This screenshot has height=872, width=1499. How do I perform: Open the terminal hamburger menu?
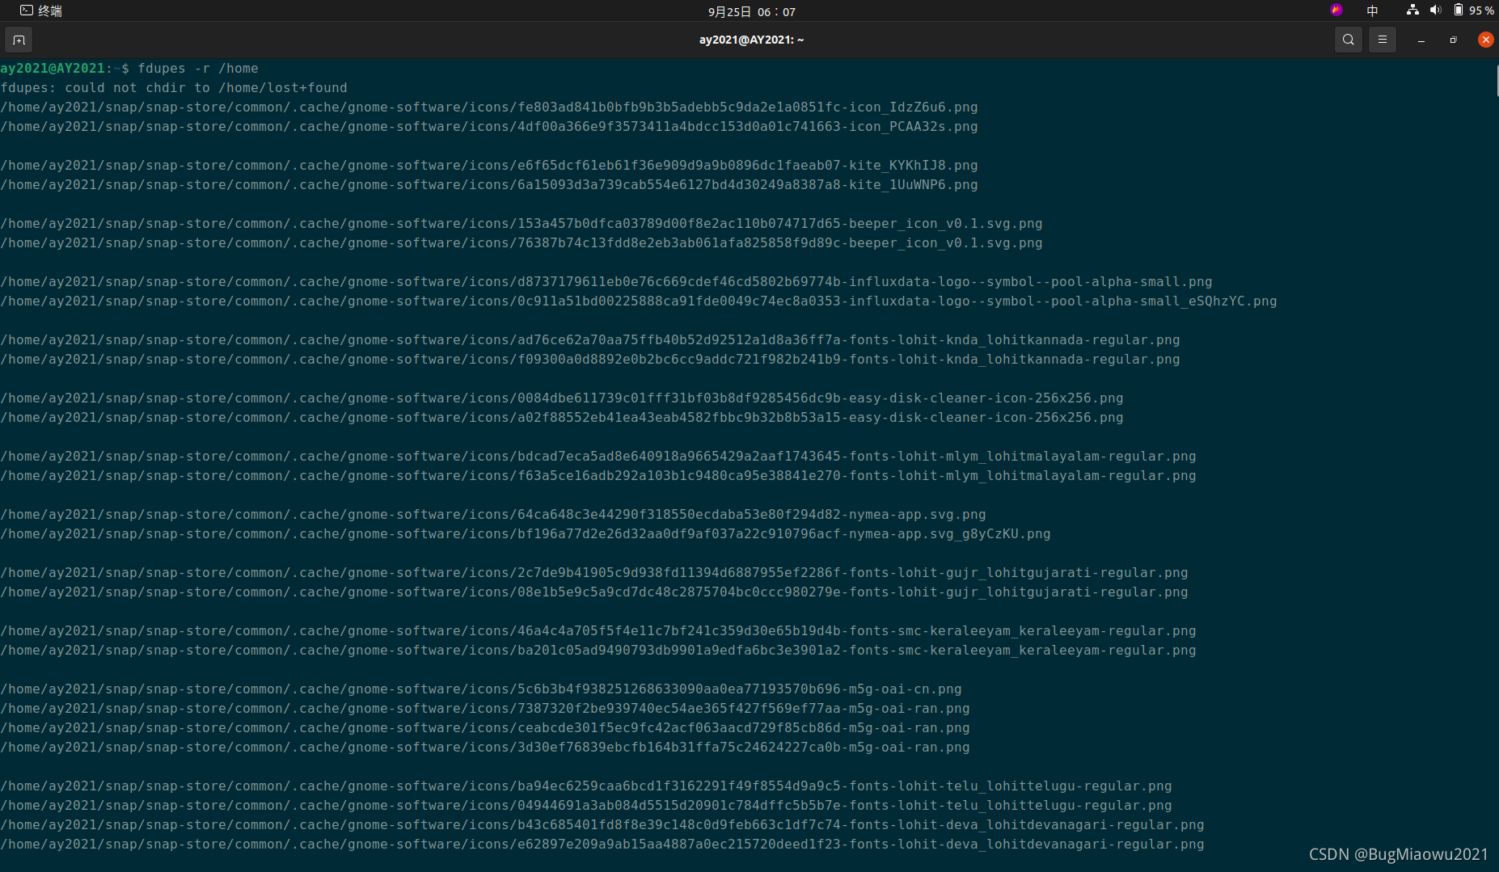click(1383, 40)
